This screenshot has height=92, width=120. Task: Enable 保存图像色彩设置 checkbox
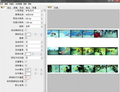(x=26, y=81)
